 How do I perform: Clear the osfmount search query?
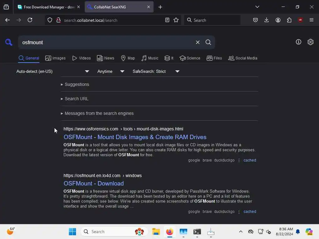[198, 42]
